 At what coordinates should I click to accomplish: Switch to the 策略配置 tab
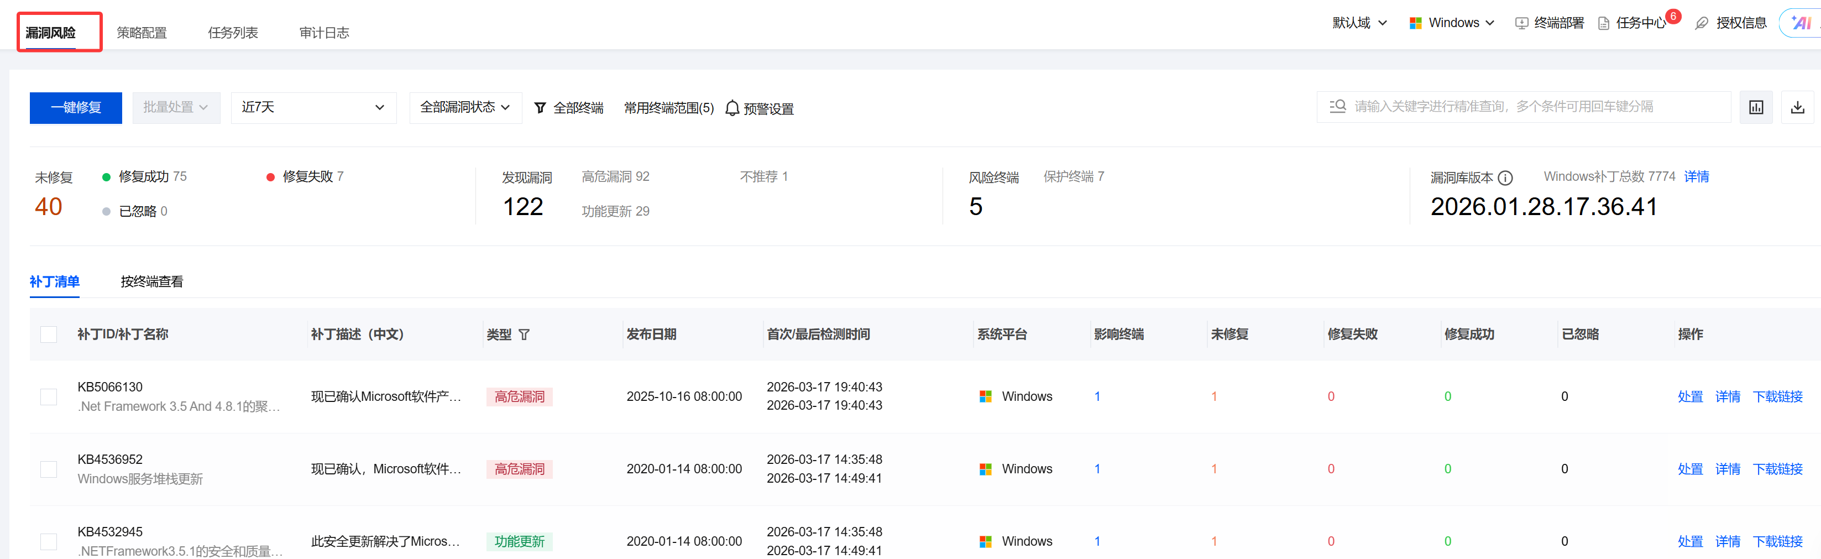click(142, 33)
